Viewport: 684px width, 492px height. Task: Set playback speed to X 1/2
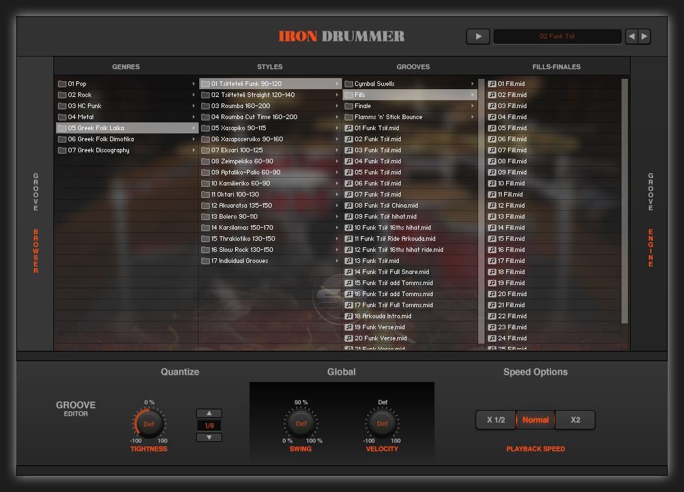496,420
